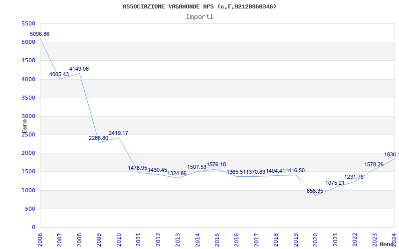Click the 2012 year axis label
399x249 pixels.
(x=158, y=240)
